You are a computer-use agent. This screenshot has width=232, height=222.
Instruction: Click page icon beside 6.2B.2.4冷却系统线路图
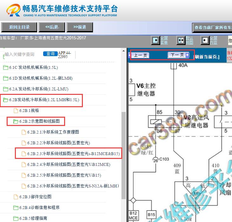click(x=24, y=165)
